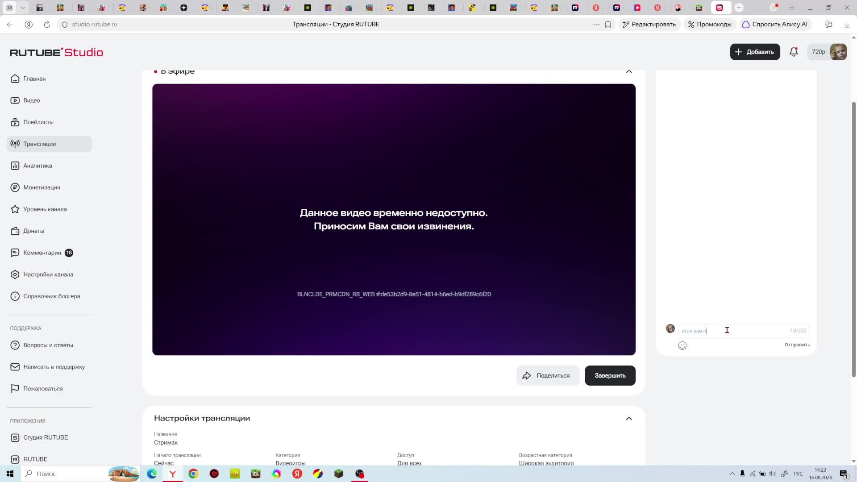This screenshot has width=857, height=482.
Task: Click the Справочник блогера info icon
Action: (15, 296)
